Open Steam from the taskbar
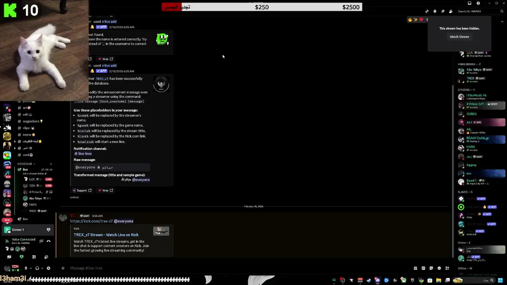This screenshot has width=507, height=285. pos(369,280)
